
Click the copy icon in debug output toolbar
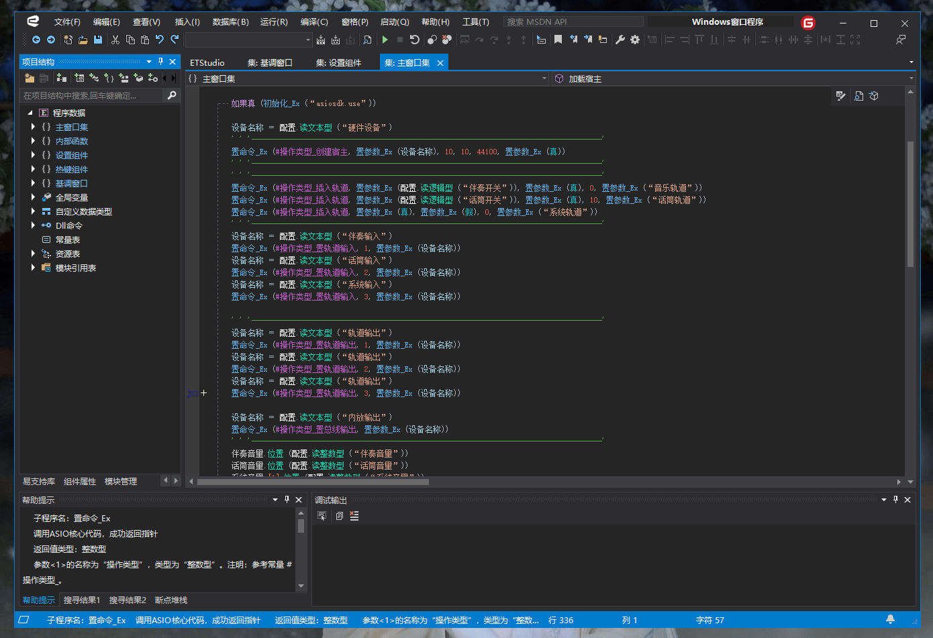pyautogui.click(x=339, y=516)
